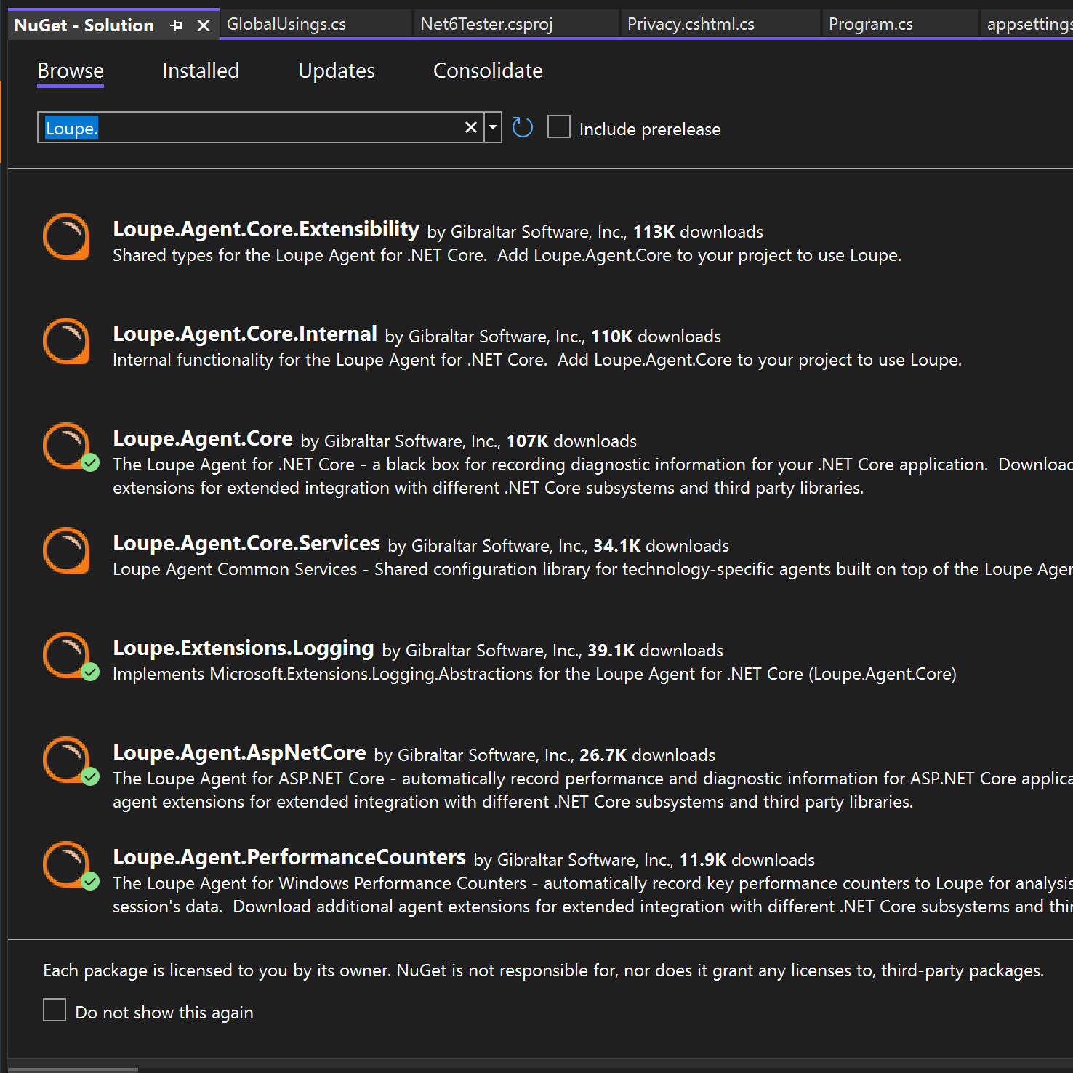Select Loupe.Extensions.Logging package title
This screenshot has width=1073, height=1073.
(244, 648)
